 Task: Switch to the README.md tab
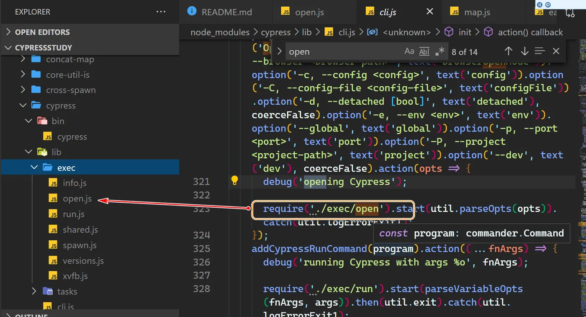click(x=226, y=12)
